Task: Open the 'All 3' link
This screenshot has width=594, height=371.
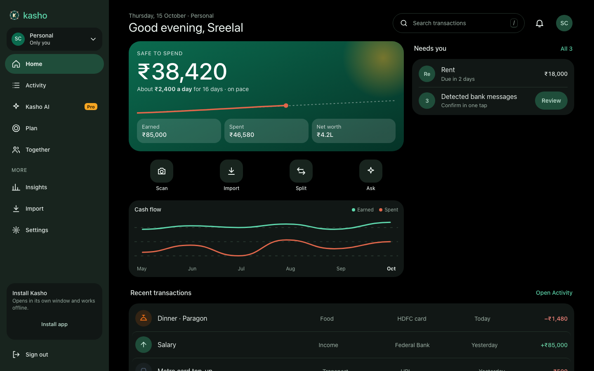Action: (x=566, y=49)
